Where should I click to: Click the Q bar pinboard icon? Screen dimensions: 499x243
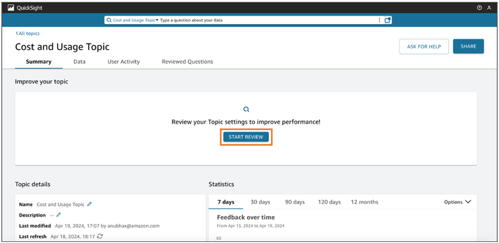point(387,20)
